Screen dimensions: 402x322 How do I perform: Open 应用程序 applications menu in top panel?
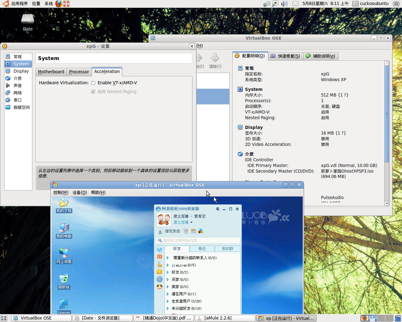[19, 4]
